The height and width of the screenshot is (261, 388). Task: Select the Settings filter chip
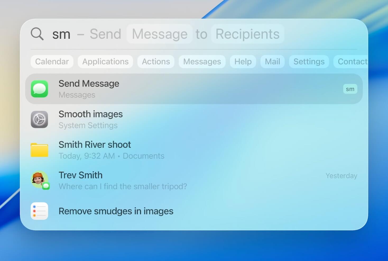click(x=309, y=62)
